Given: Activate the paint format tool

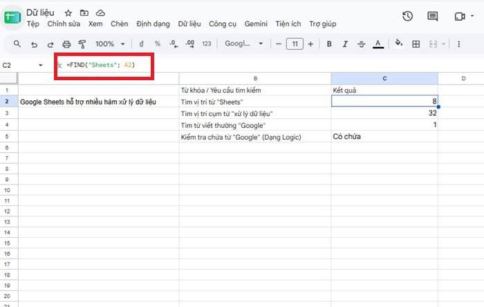Looking at the screenshot, I should point(82,44).
